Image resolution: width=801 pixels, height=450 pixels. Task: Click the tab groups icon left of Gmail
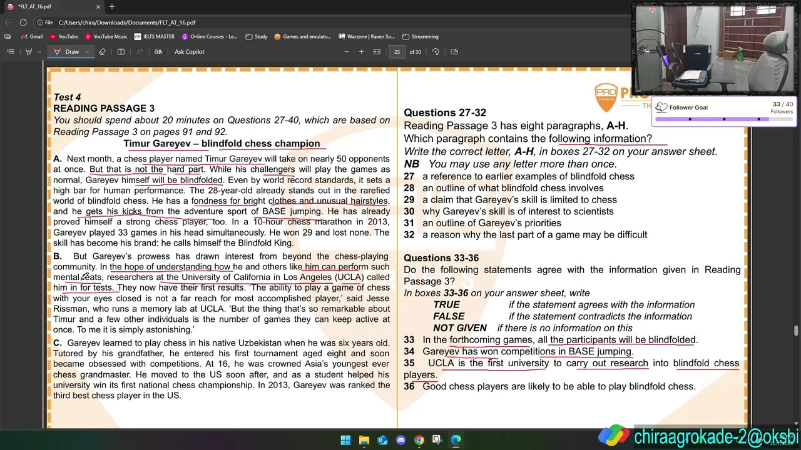[x=8, y=36]
